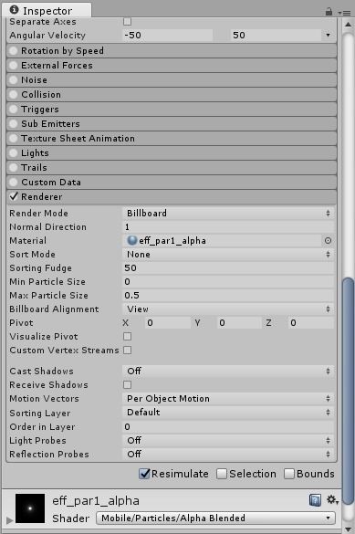
Task: Click the Pivot X drag label
Action: coord(126,323)
